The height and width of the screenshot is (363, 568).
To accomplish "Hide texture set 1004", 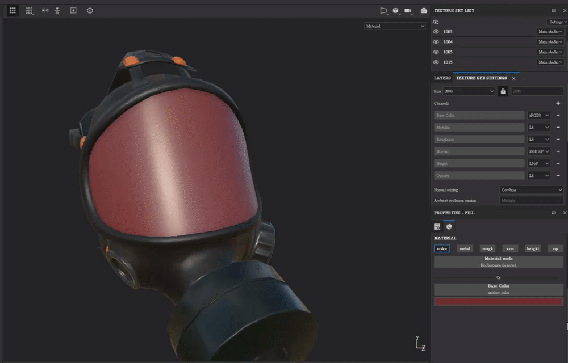I will point(436,42).
